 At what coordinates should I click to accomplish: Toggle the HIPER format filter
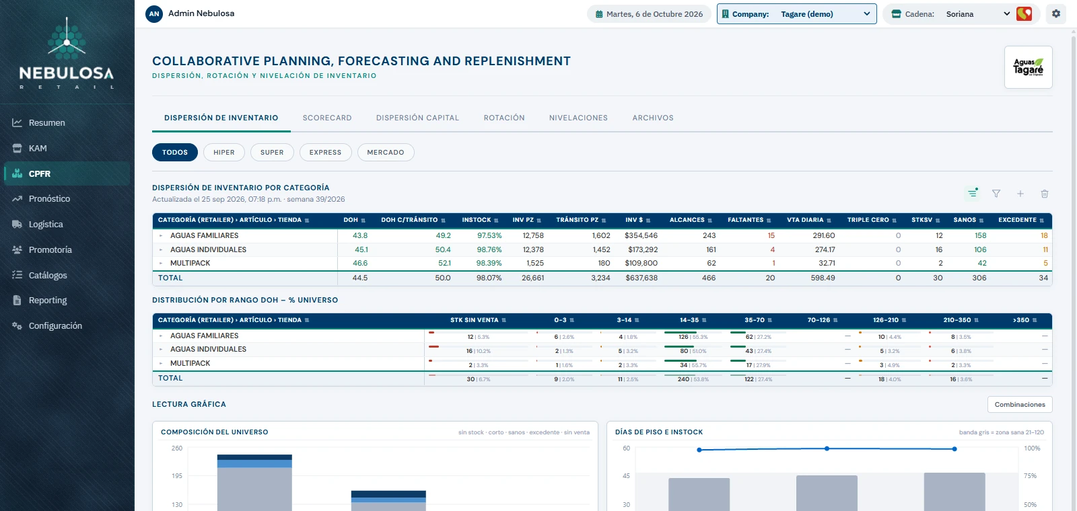[224, 153]
